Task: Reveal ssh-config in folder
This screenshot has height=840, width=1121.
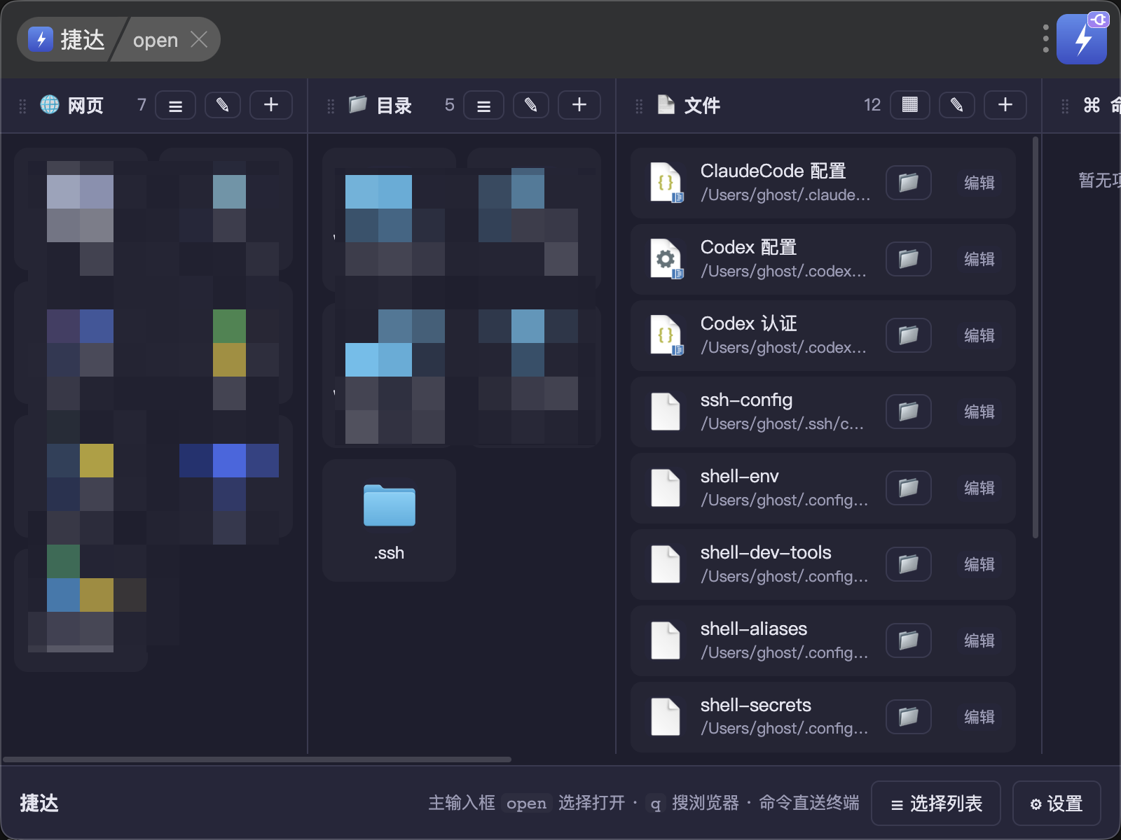Action: 909,412
